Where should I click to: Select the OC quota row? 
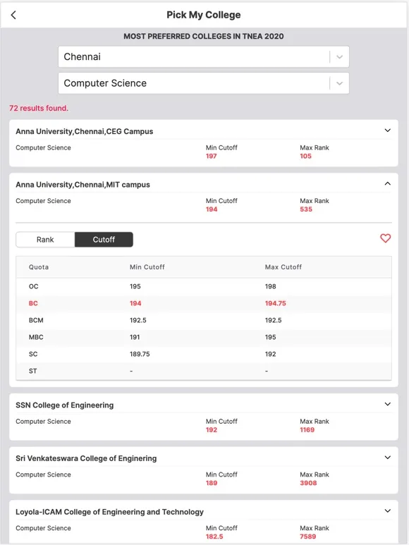[x=204, y=286]
